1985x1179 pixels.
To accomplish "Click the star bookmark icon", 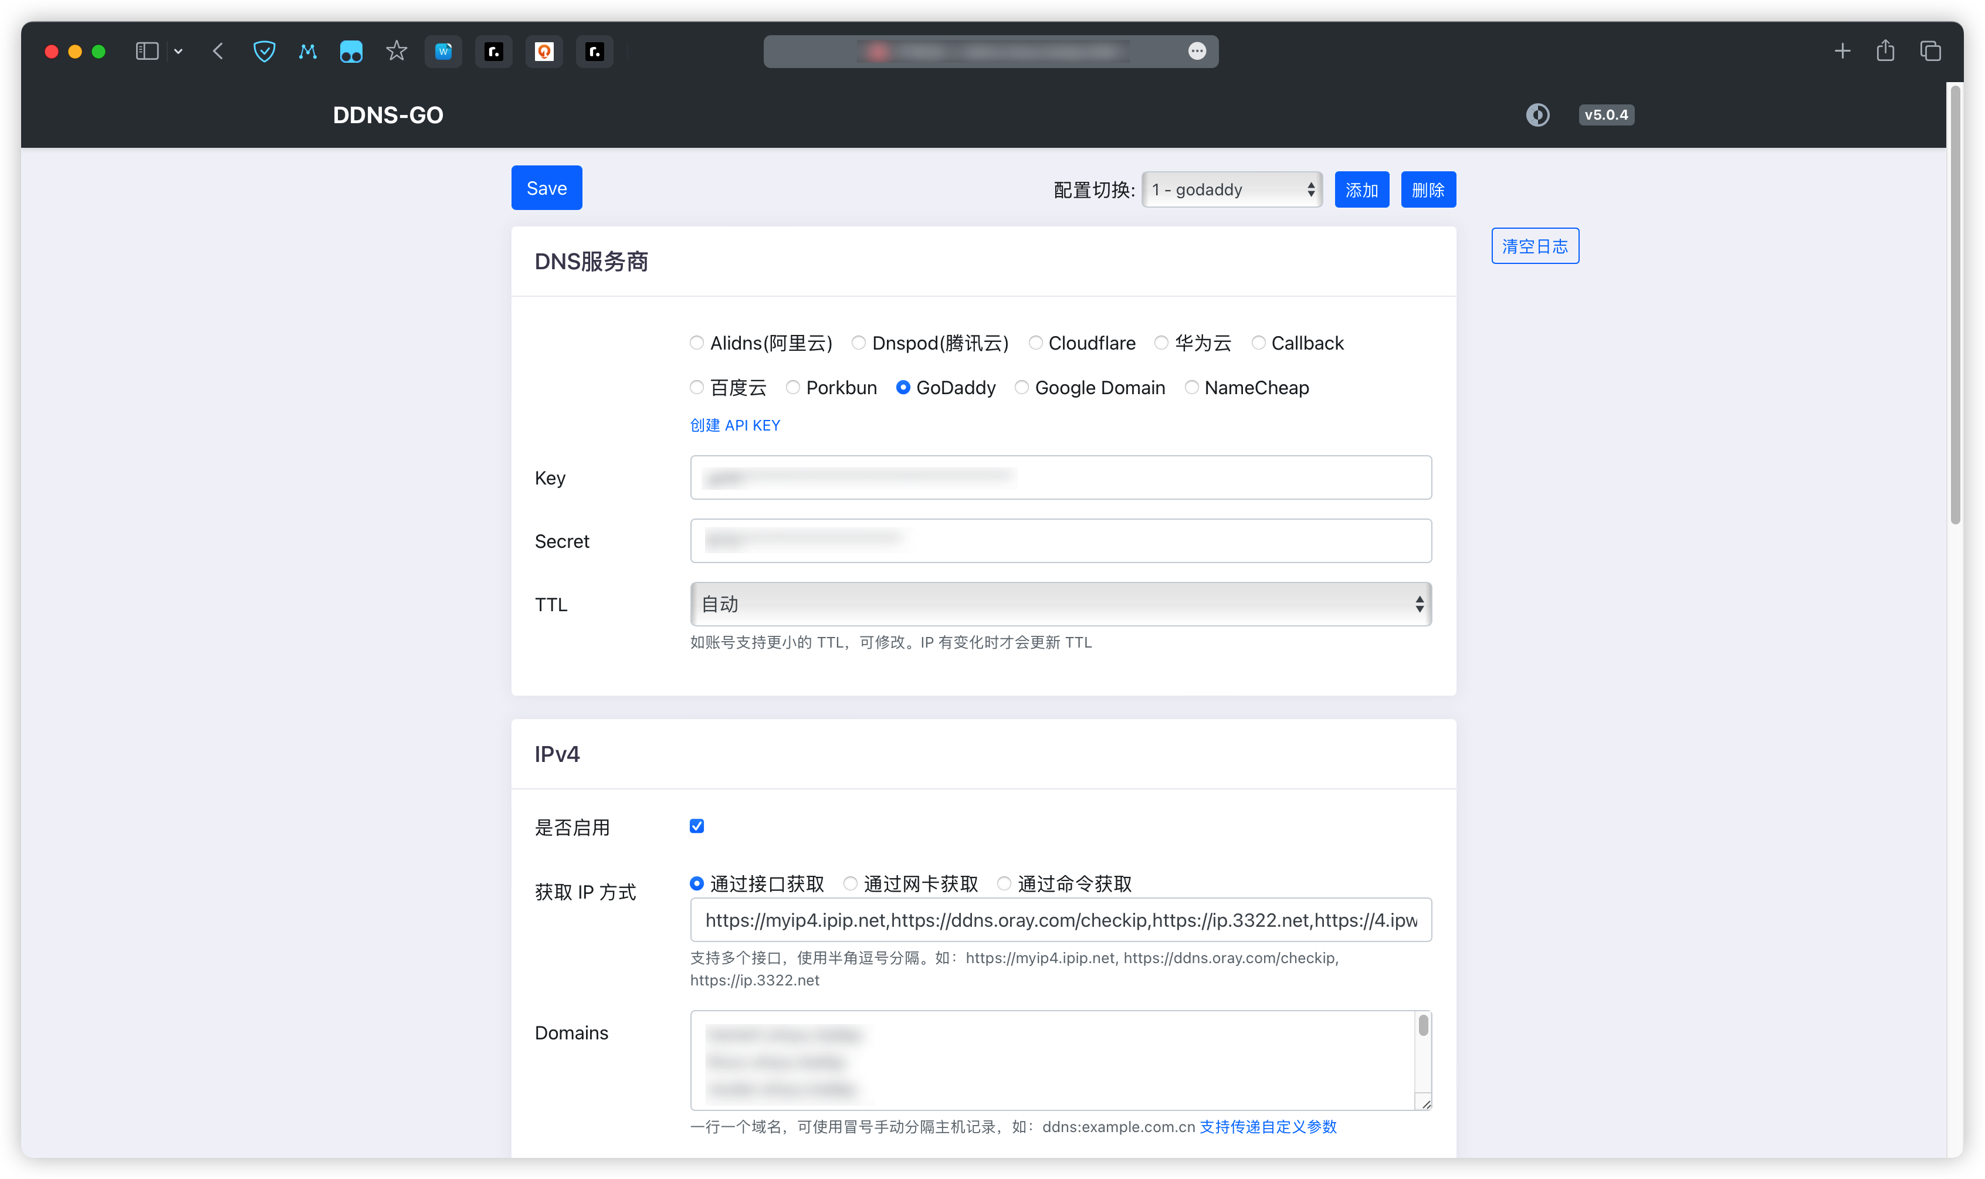I will coord(397,52).
